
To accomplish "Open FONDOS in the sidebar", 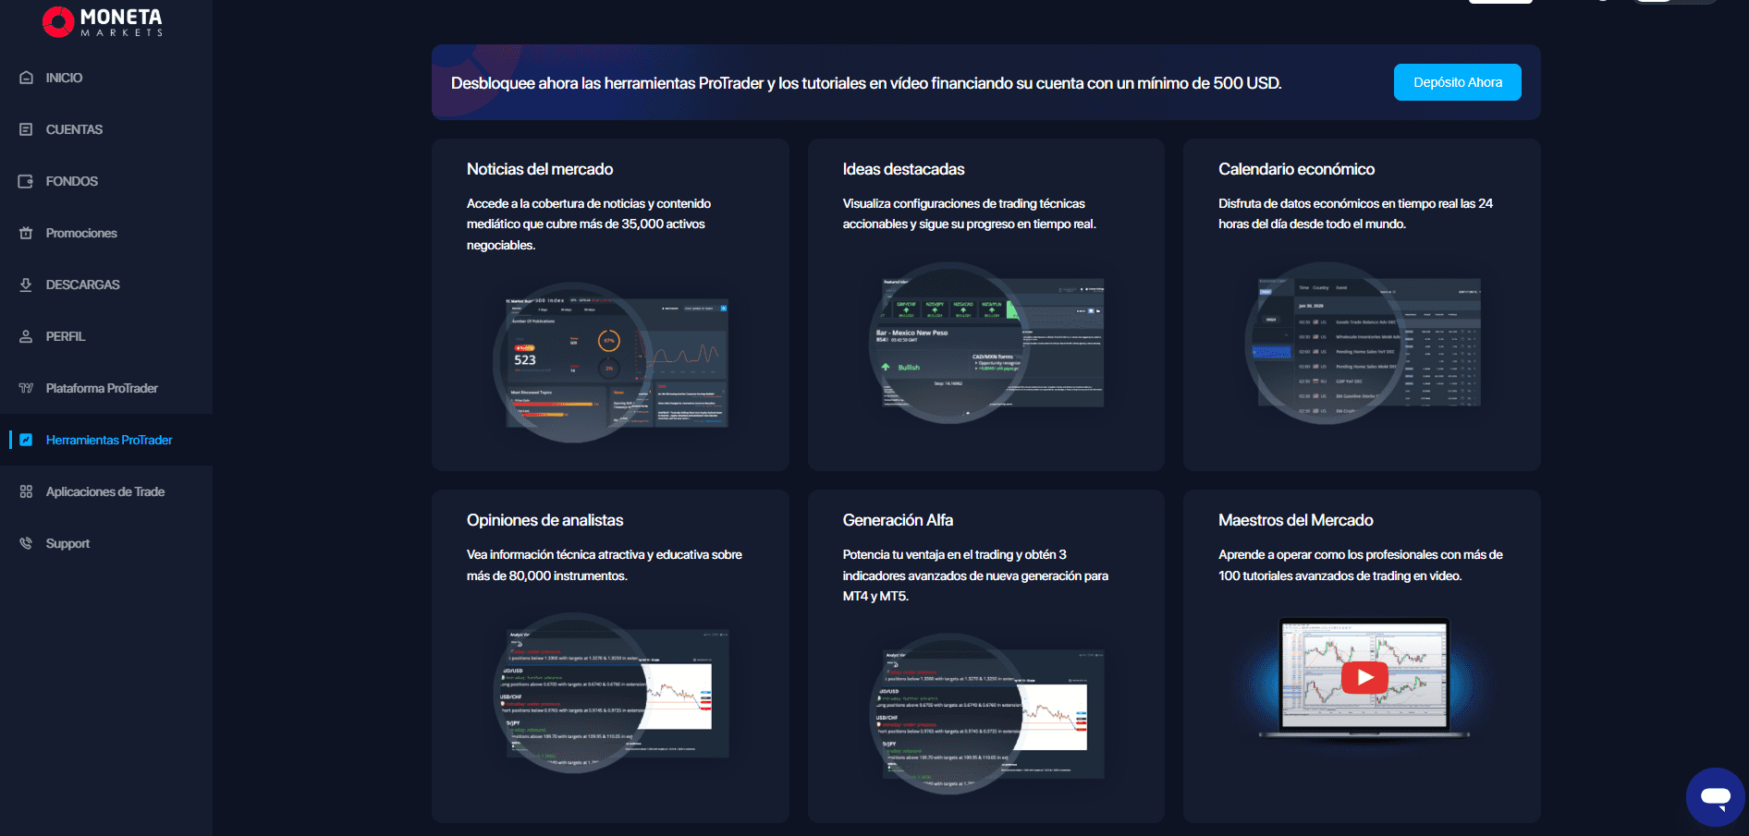I will point(72,181).
